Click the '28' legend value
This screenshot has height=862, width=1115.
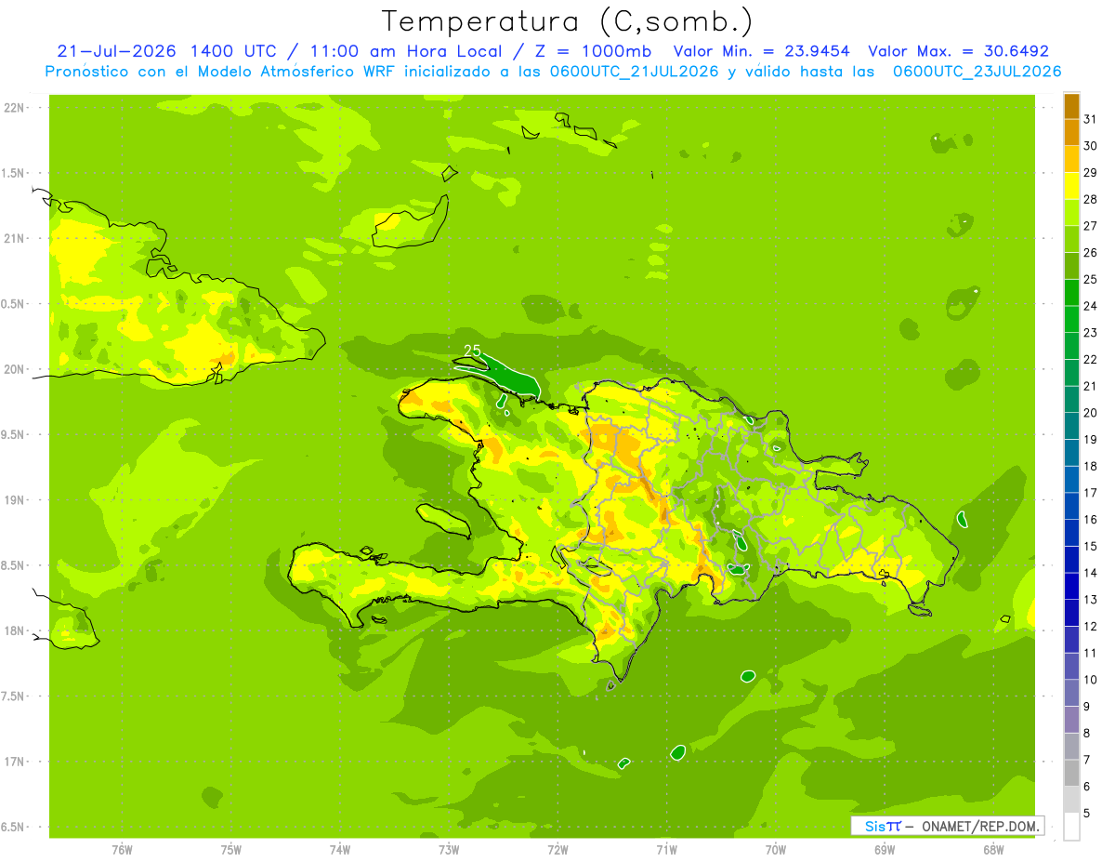(x=1091, y=199)
